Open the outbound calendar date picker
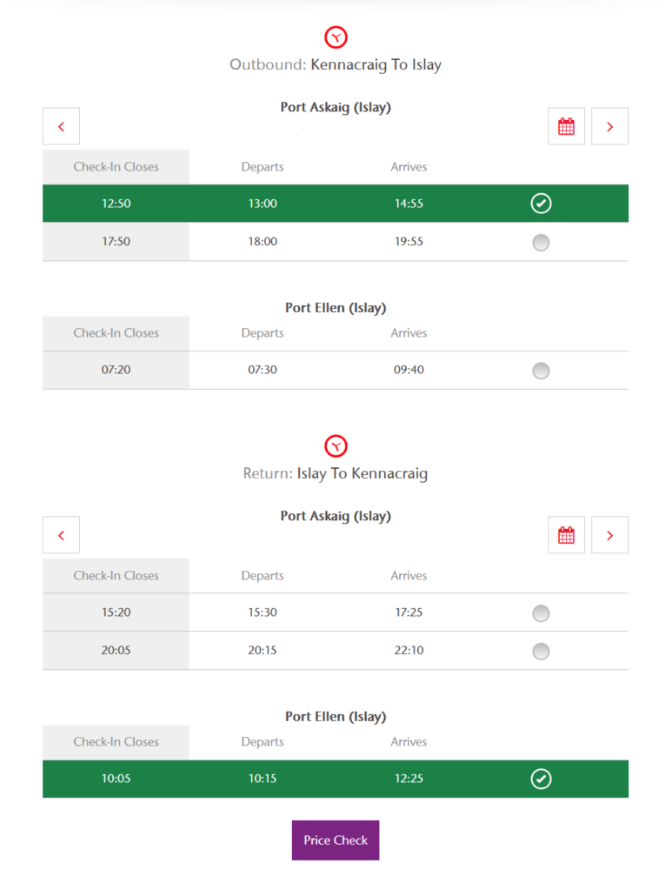Image resolution: width=672 pixels, height=870 pixels. point(566,126)
